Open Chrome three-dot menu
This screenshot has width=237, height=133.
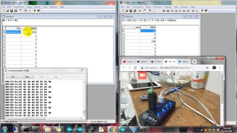[220, 68]
